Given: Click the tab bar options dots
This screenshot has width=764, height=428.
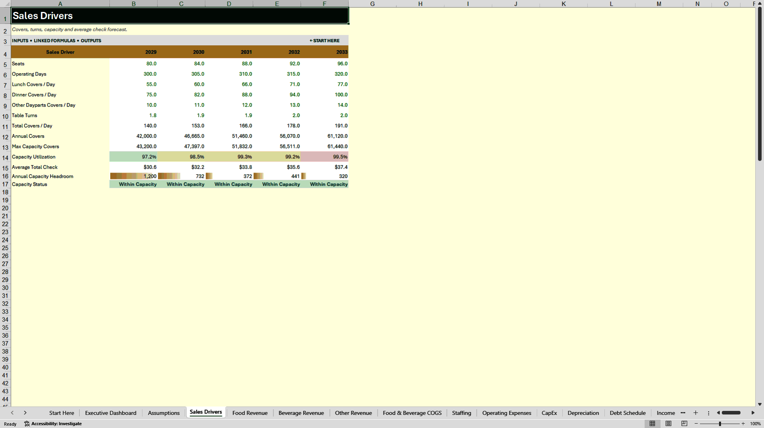Looking at the screenshot, I should tap(708, 413).
